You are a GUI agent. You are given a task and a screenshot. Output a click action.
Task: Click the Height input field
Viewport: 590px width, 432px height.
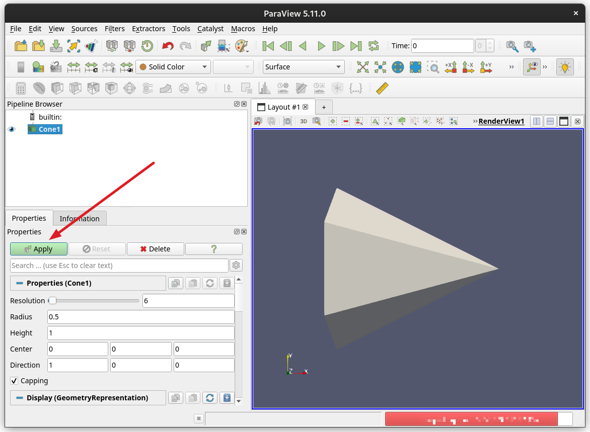141,333
